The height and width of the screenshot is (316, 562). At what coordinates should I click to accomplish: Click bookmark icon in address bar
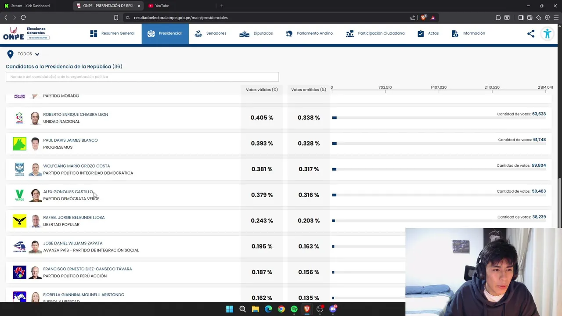(116, 18)
